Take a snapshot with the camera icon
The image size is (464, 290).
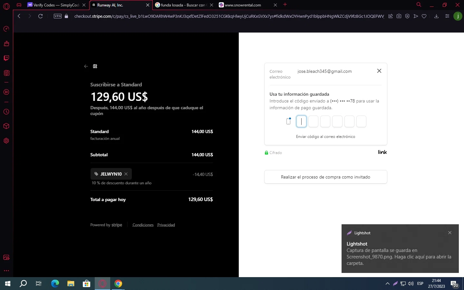(x=399, y=16)
